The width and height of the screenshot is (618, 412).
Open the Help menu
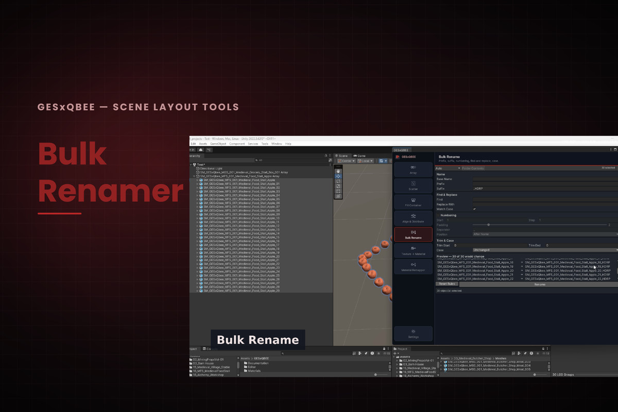(x=288, y=144)
